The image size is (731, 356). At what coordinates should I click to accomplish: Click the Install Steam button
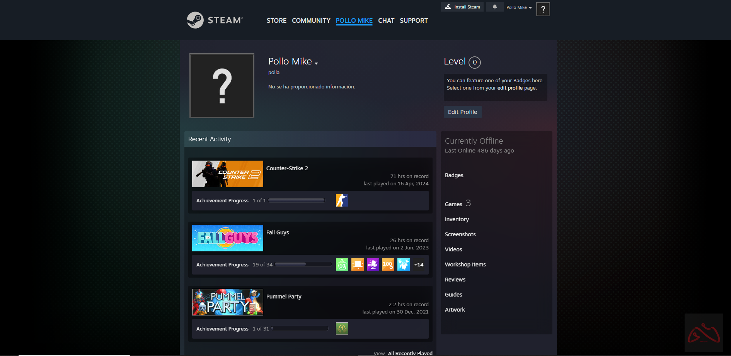point(462,7)
